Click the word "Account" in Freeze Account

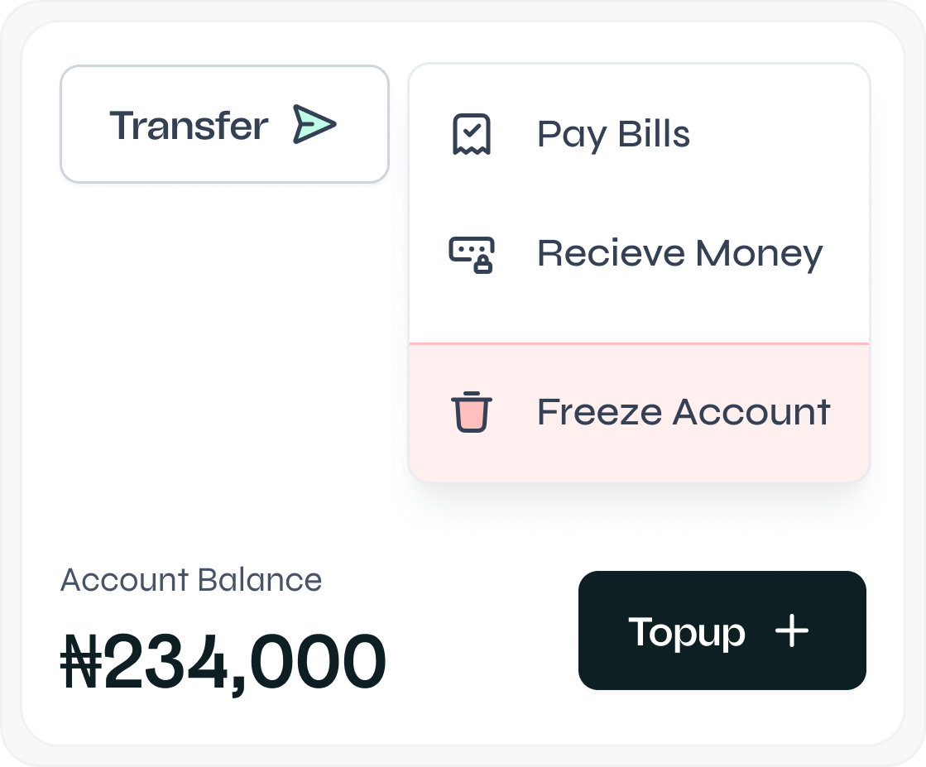[751, 412]
